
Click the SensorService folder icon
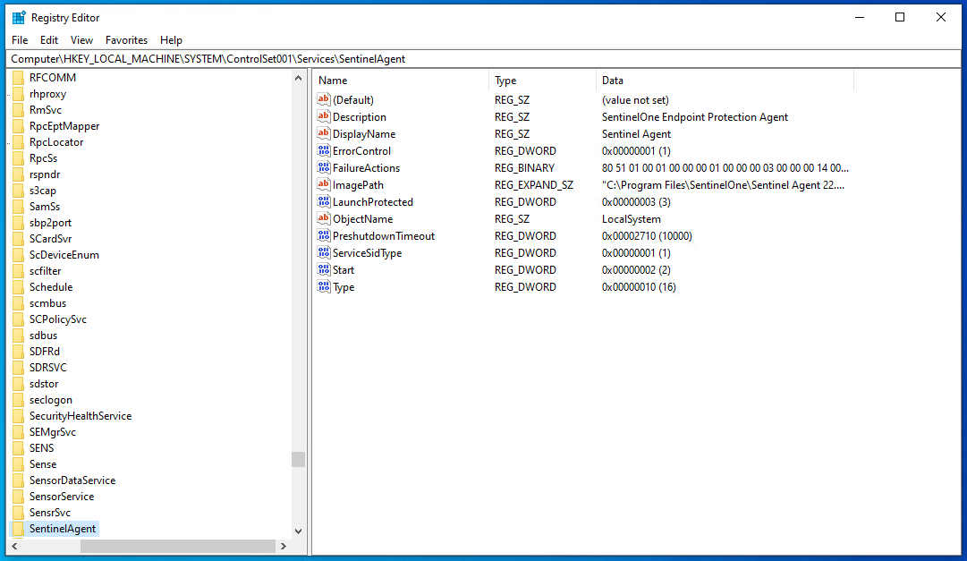(x=18, y=497)
